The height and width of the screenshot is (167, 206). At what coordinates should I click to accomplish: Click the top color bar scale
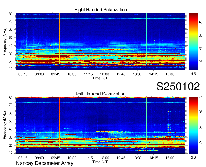pos(193,41)
